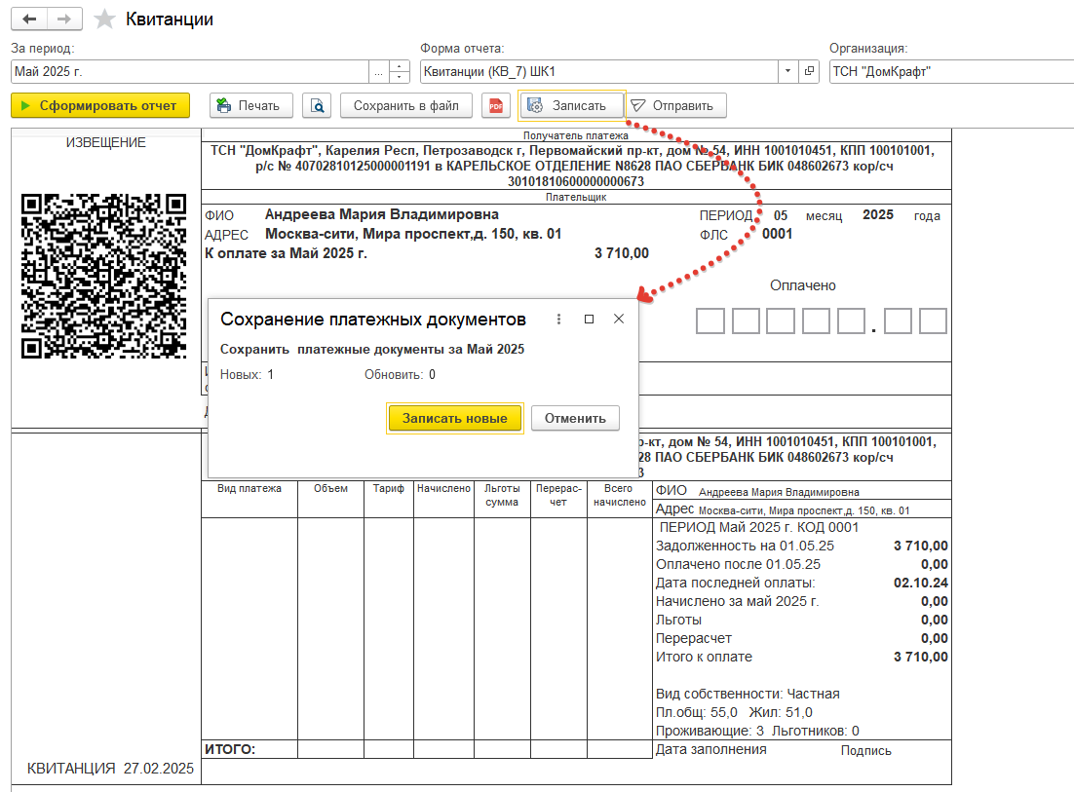
Task: Open the period picker with the ellipsis button
Action: (x=379, y=71)
